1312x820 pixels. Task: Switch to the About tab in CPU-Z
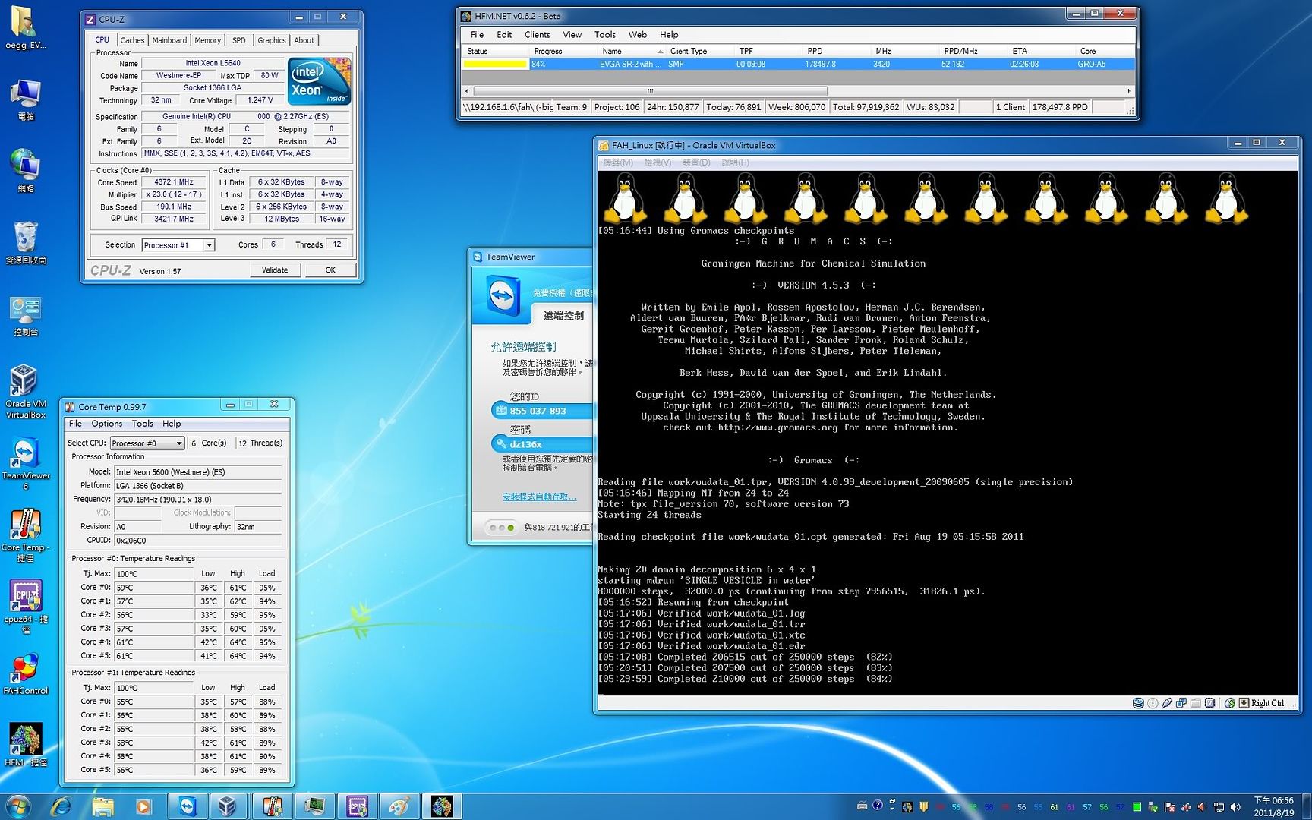tap(304, 40)
